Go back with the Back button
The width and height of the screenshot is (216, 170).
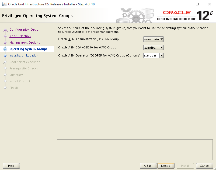(148, 166)
